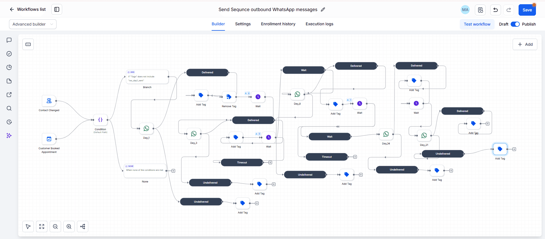Viewport: 545px width, 239px height.
Task: Auto-arrange the workflow layout
Action: point(83,226)
